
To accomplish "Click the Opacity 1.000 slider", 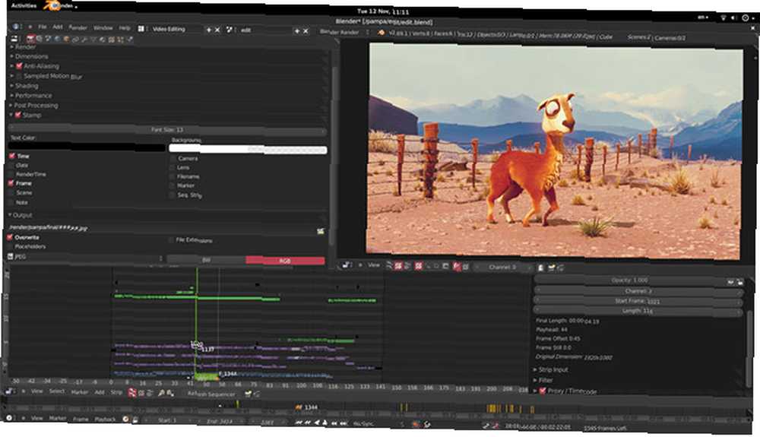I will 629,280.
